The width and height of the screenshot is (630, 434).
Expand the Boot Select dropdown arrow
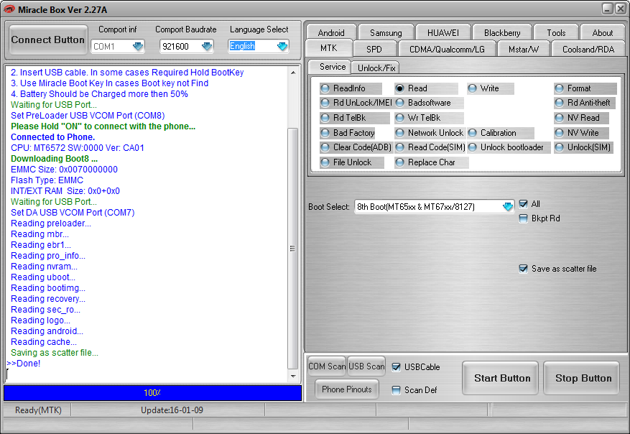[x=508, y=206]
